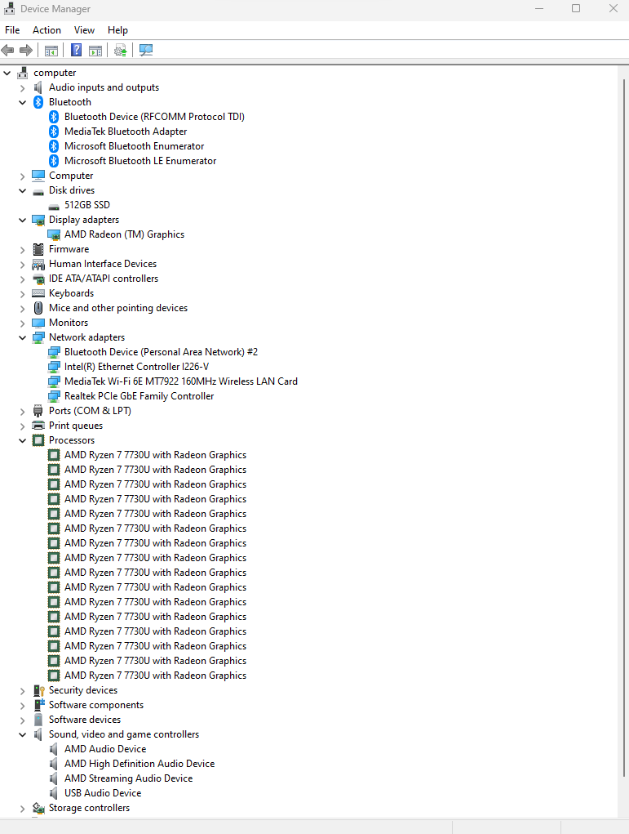Collapse the root computer node

(x=7, y=73)
